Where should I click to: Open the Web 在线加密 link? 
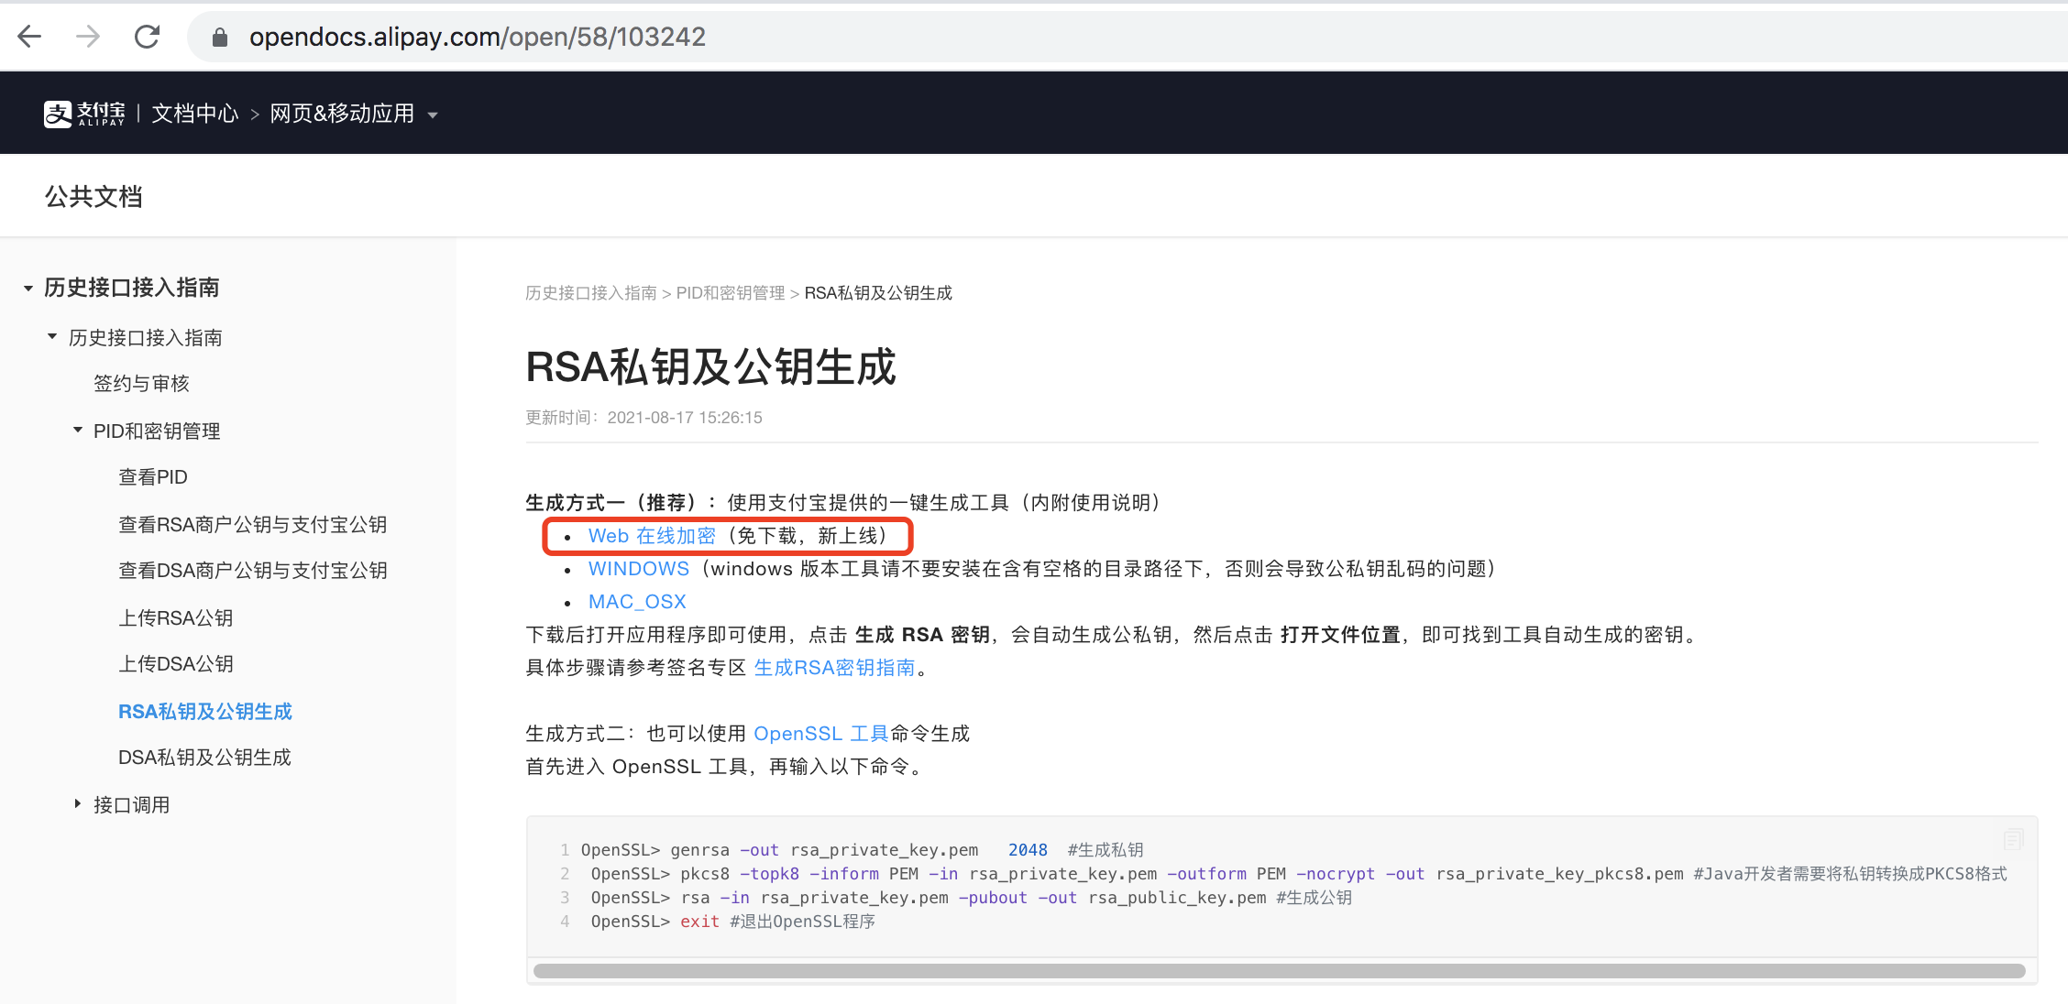tap(652, 536)
